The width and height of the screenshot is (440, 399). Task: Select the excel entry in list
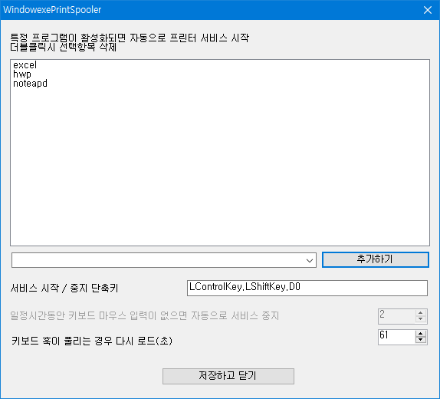(x=25, y=65)
